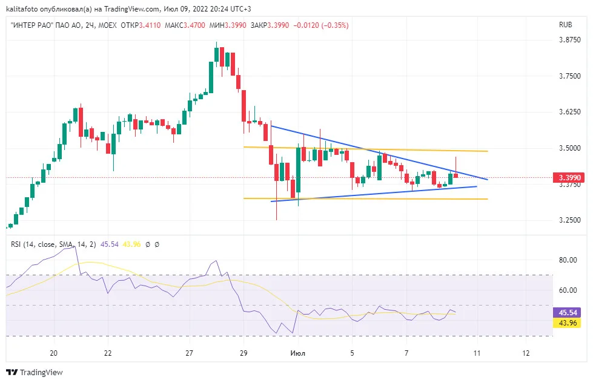
Task: Click date label 27 on time axis
Action: coord(189,353)
